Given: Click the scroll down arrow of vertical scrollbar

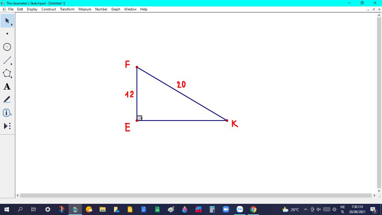Looking at the screenshot, I should coord(379,191).
